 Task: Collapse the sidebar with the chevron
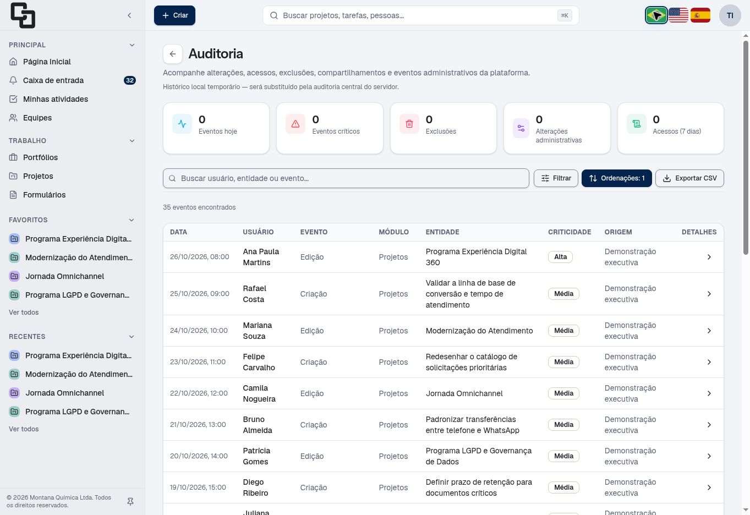pos(129,15)
